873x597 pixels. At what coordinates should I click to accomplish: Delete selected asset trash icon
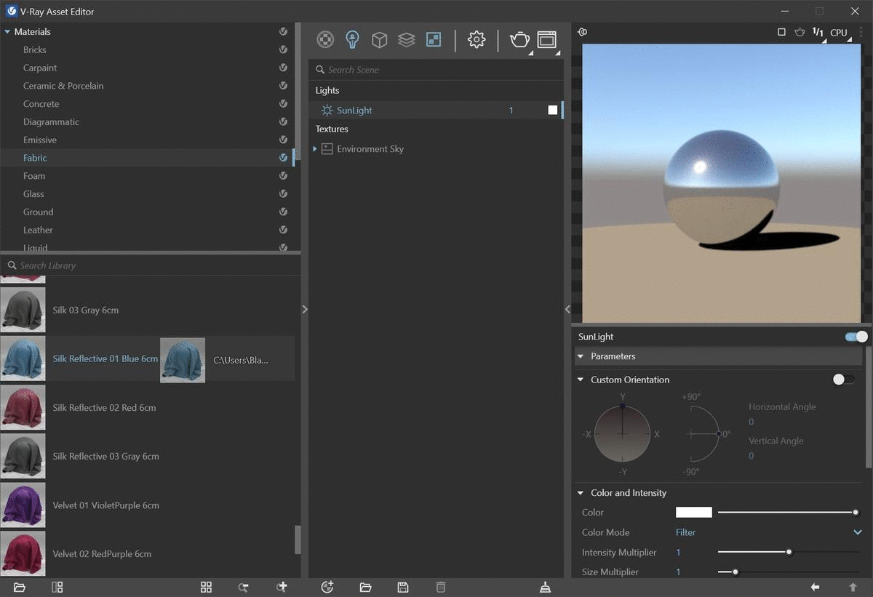coord(440,587)
